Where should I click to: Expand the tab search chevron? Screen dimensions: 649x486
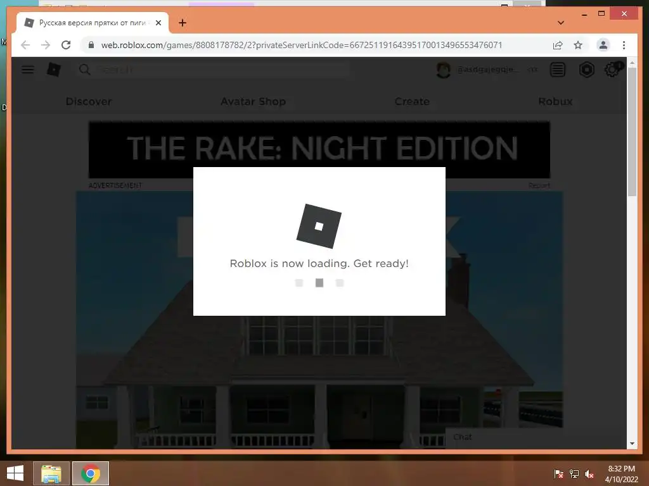(561, 23)
